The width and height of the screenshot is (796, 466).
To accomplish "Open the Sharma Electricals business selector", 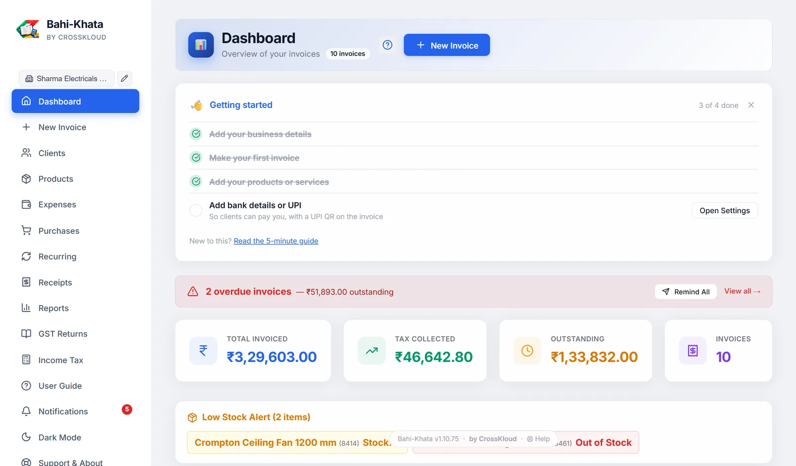I will click(67, 78).
